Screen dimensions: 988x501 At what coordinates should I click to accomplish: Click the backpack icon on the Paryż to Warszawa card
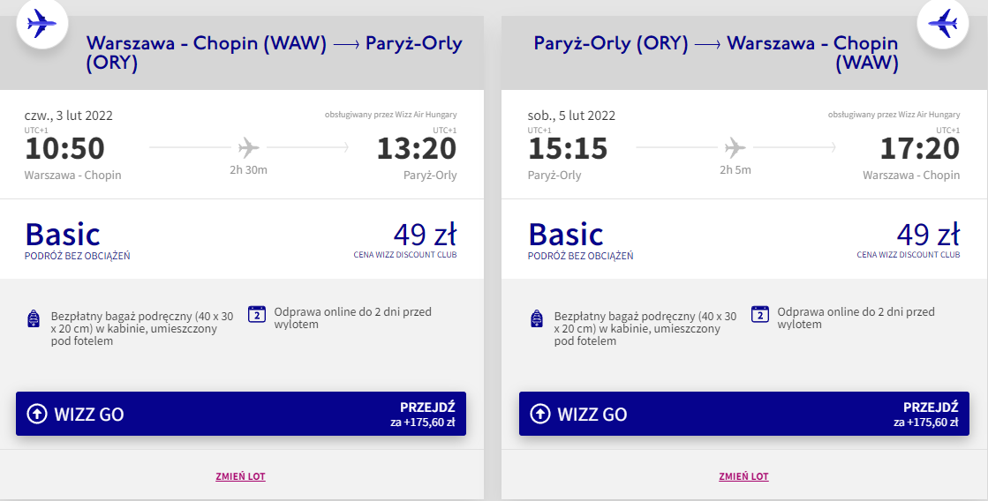point(537,318)
